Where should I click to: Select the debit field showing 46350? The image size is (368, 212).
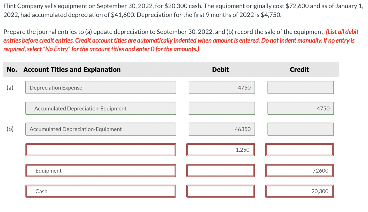[221, 129]
